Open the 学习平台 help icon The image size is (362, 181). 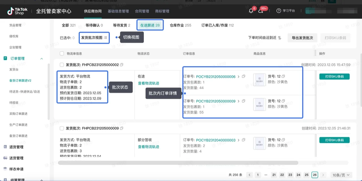click(279, 11)
